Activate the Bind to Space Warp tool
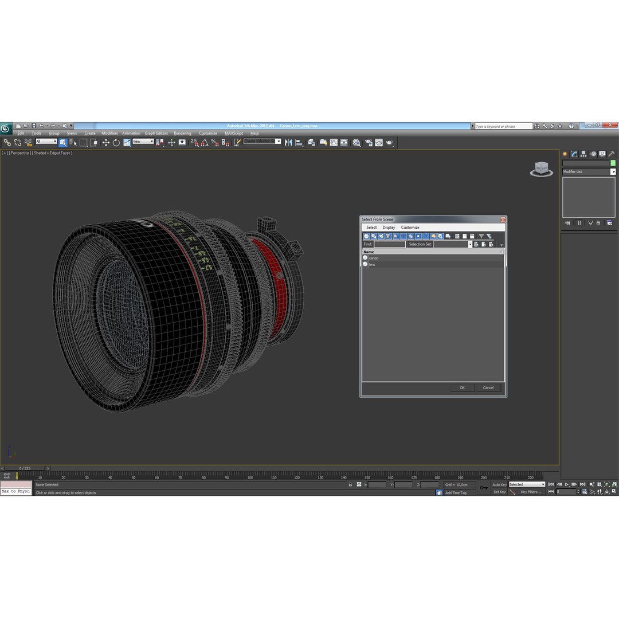 click(x=28, y=143)
